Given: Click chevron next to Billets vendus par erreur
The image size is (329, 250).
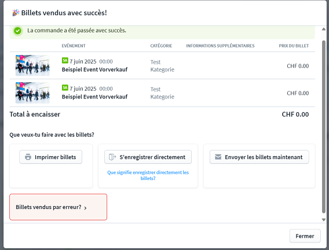Looking at the screenshot, I should click(85, 208).
